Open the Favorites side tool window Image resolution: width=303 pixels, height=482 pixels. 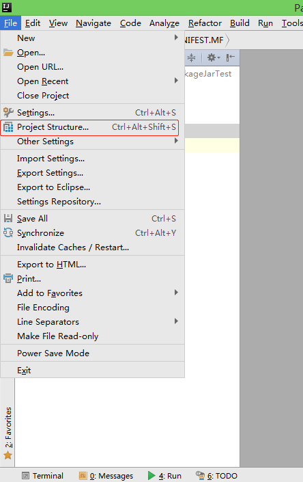(8, 433)
